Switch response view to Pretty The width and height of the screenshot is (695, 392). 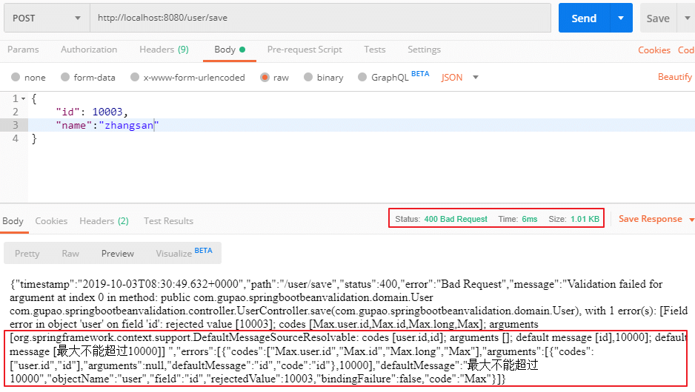click(27, 253)
